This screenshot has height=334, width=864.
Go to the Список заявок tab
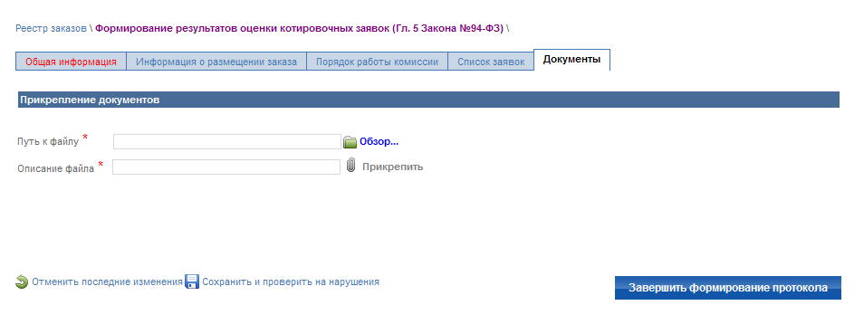[491, 62]
